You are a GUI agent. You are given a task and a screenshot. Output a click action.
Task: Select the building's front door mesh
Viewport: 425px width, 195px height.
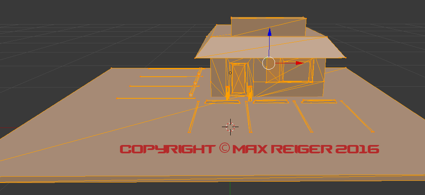(x=239, y=78)
